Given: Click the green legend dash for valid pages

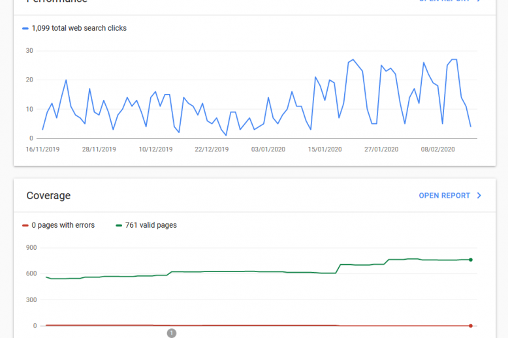Looking at the screenshot, I should (119, 226).
